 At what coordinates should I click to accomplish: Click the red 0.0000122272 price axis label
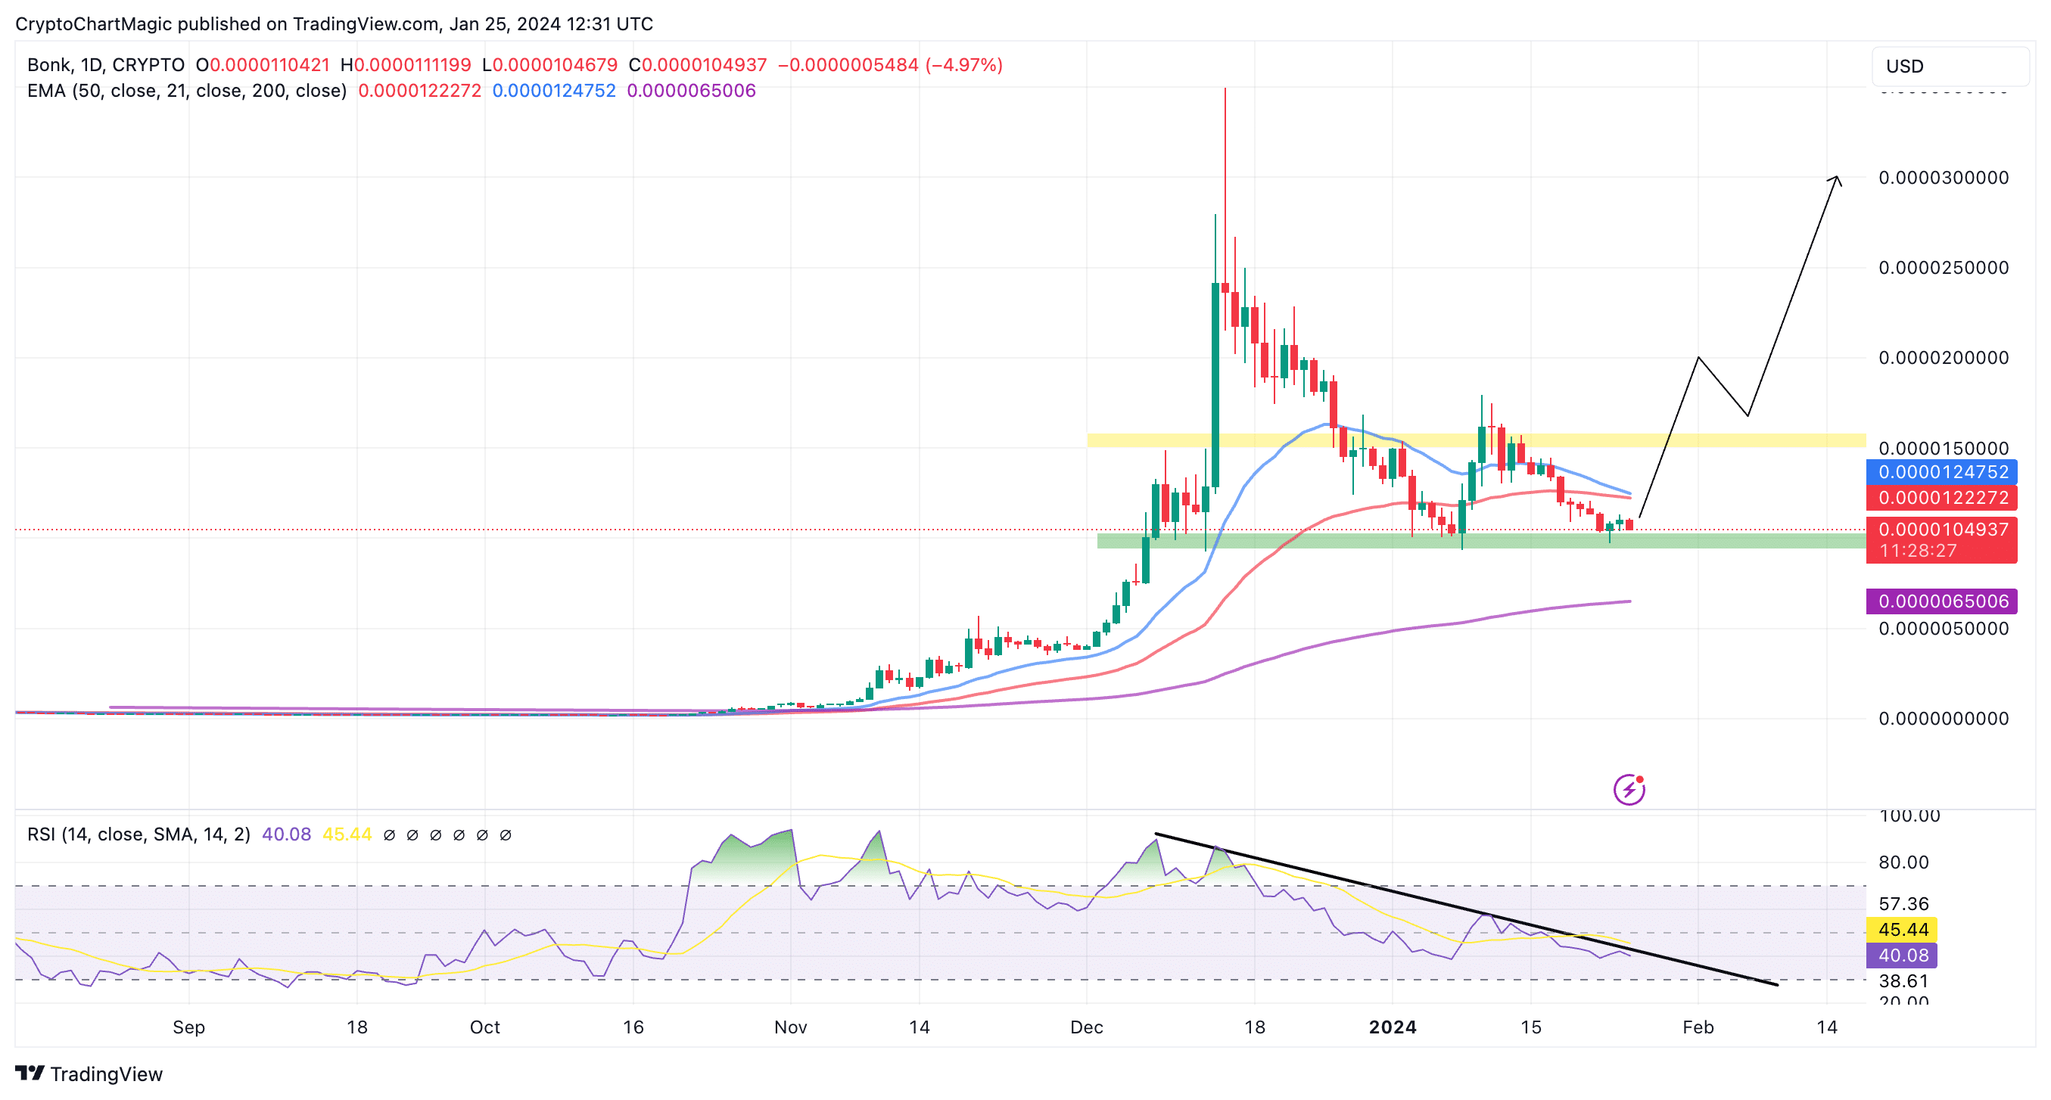pyautogui.click(x=1941, y=498)
